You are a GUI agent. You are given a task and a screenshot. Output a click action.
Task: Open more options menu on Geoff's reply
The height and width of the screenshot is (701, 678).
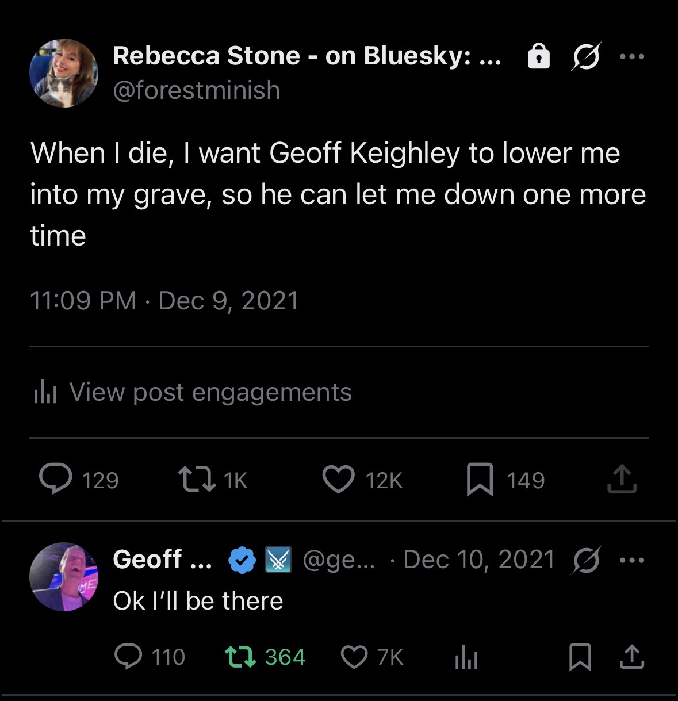point(632,560)
